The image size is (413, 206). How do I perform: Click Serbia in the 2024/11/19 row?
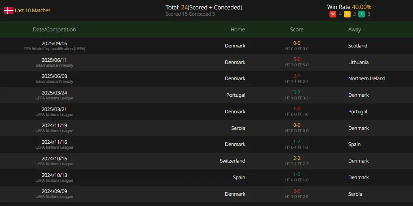[x=238, y=128]
